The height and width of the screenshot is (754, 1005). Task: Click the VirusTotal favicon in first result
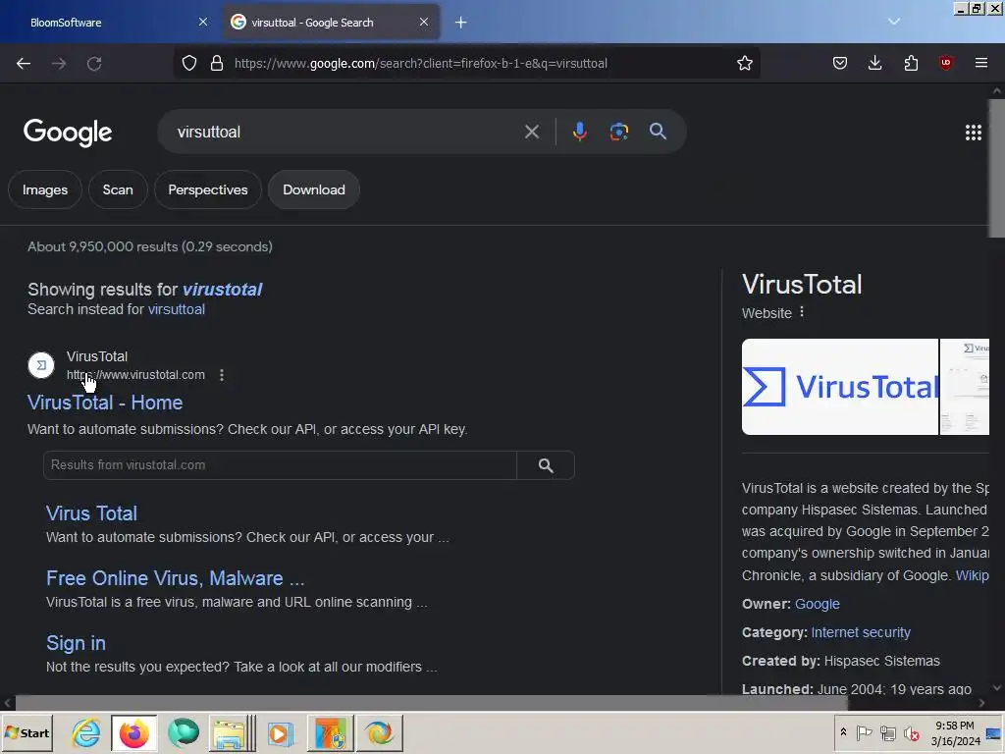41,365
